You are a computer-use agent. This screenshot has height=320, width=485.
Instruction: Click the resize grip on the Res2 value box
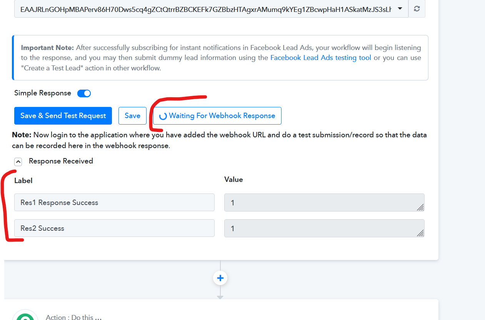(420, 233)
